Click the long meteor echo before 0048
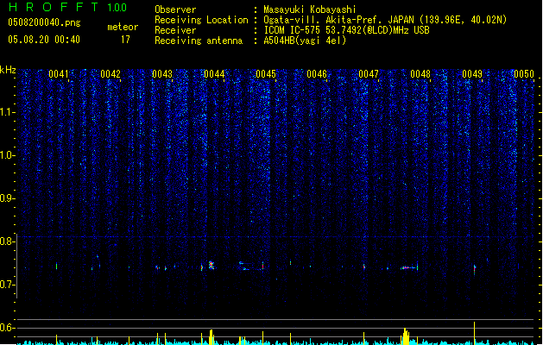The height and width of the screenshot is (345, 543). tap(409, 267)
